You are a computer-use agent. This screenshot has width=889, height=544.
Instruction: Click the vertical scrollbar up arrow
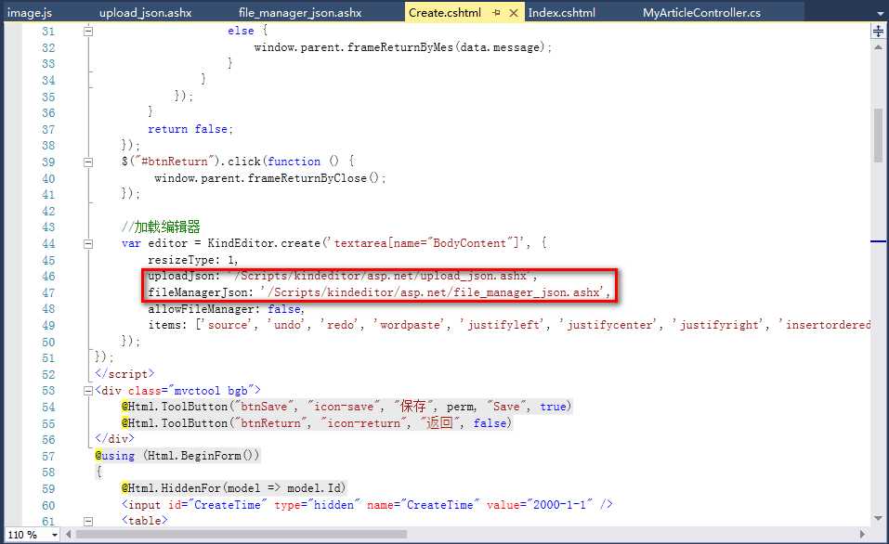click(878, 47)
